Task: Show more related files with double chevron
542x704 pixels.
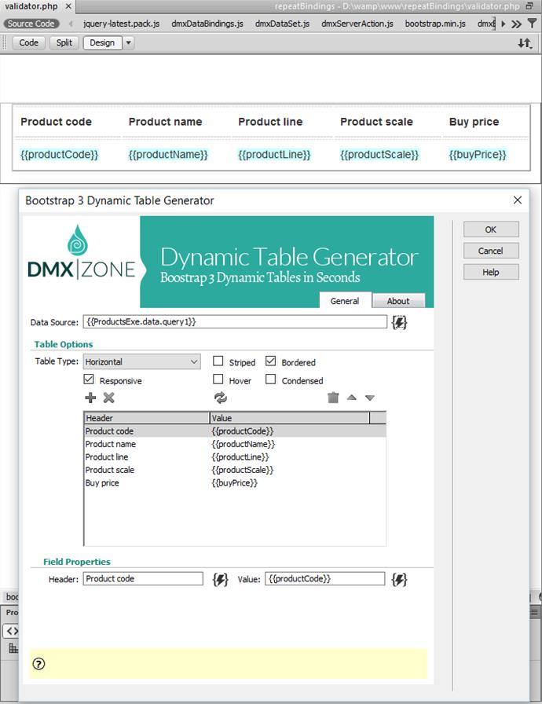Action: [x=516, y=24]
